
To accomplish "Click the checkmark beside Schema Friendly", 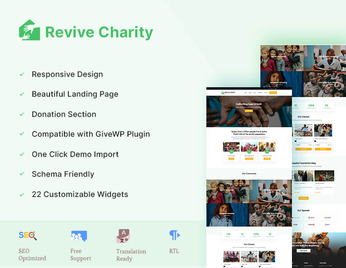I will tap(22, 174).
